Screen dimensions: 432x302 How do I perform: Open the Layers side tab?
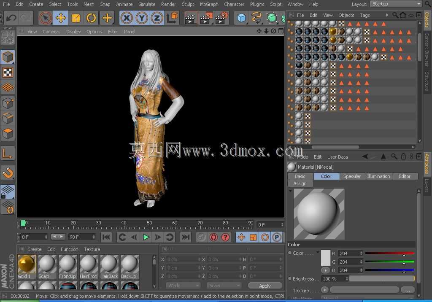point(427,186)
